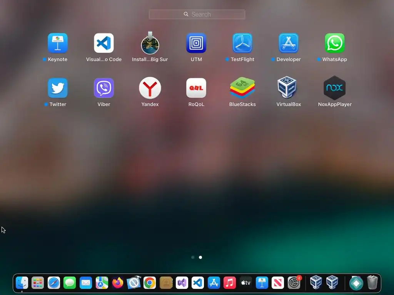Launch WhatsApp from Launchpad
The height and width of the screenshot is (295, 394).
pos(335,43)
